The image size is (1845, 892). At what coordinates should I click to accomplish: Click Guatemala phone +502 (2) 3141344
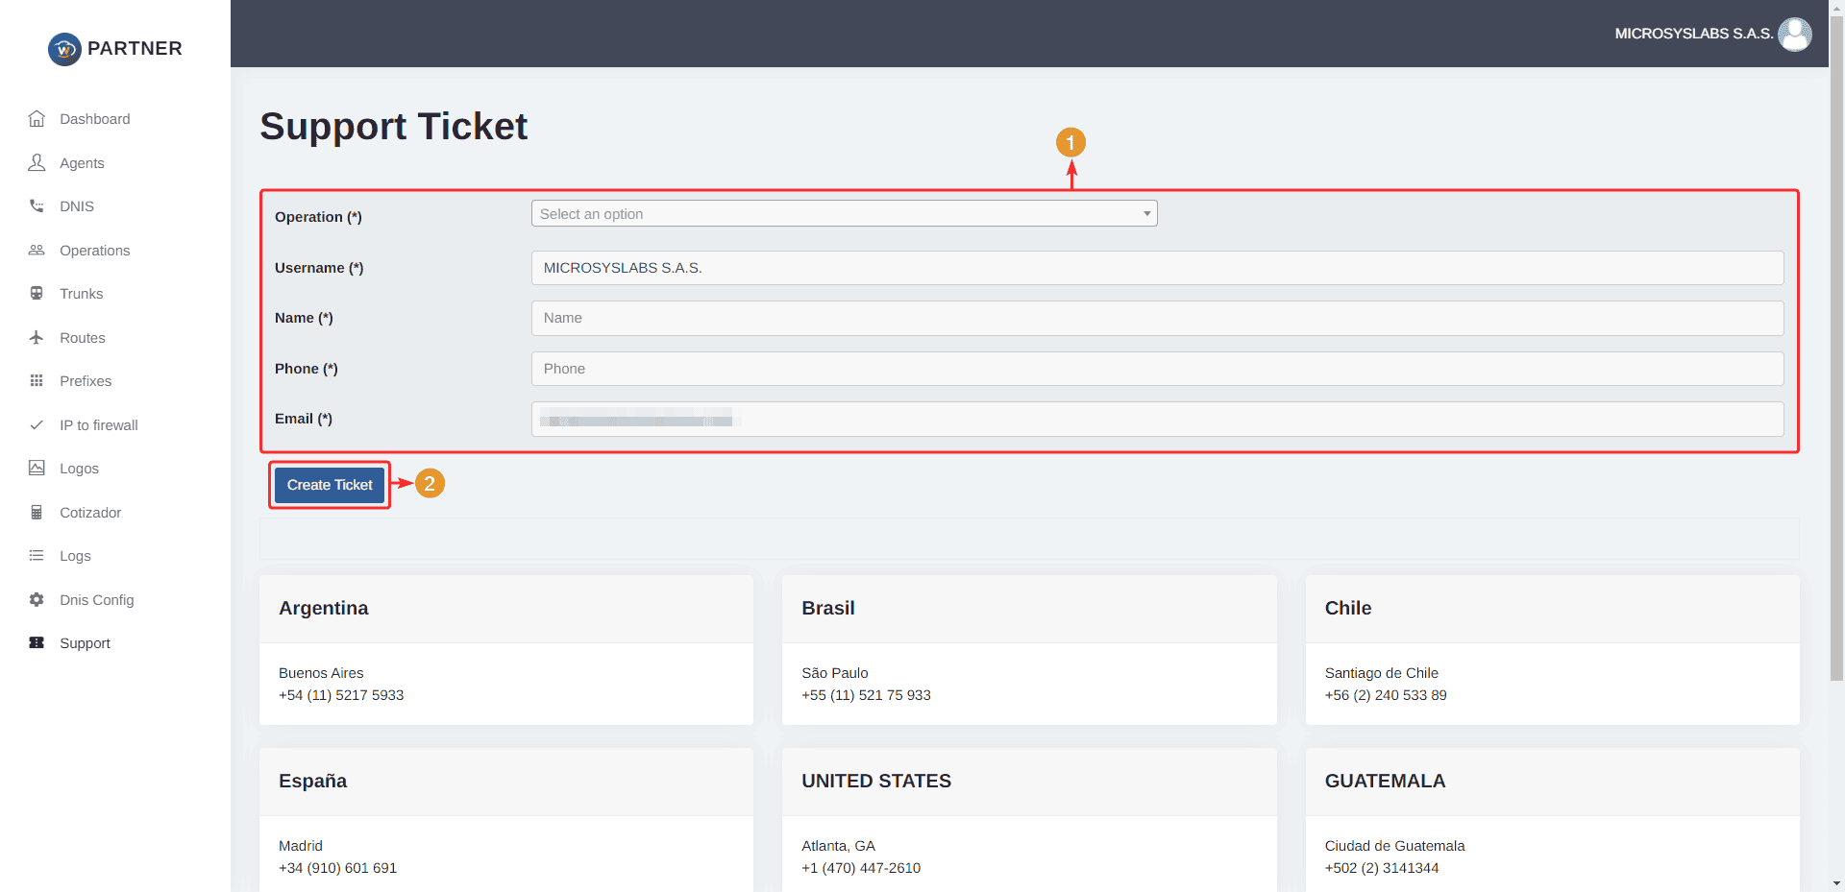tap(1382, 868)
